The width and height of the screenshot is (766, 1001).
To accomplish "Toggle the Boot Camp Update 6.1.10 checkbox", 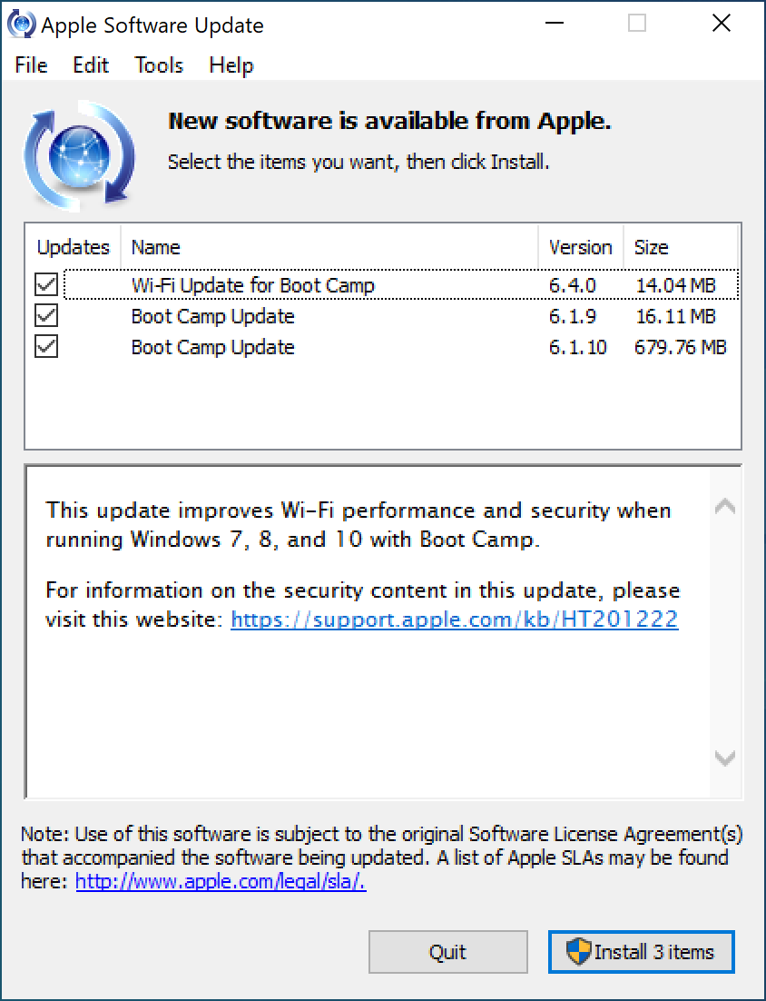I will coord(46,348).
